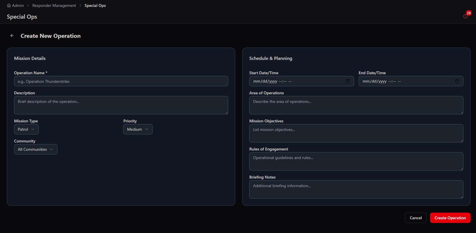Expand the Community dropdown showing All Communities
476x233 pixels.
(36, 149)
